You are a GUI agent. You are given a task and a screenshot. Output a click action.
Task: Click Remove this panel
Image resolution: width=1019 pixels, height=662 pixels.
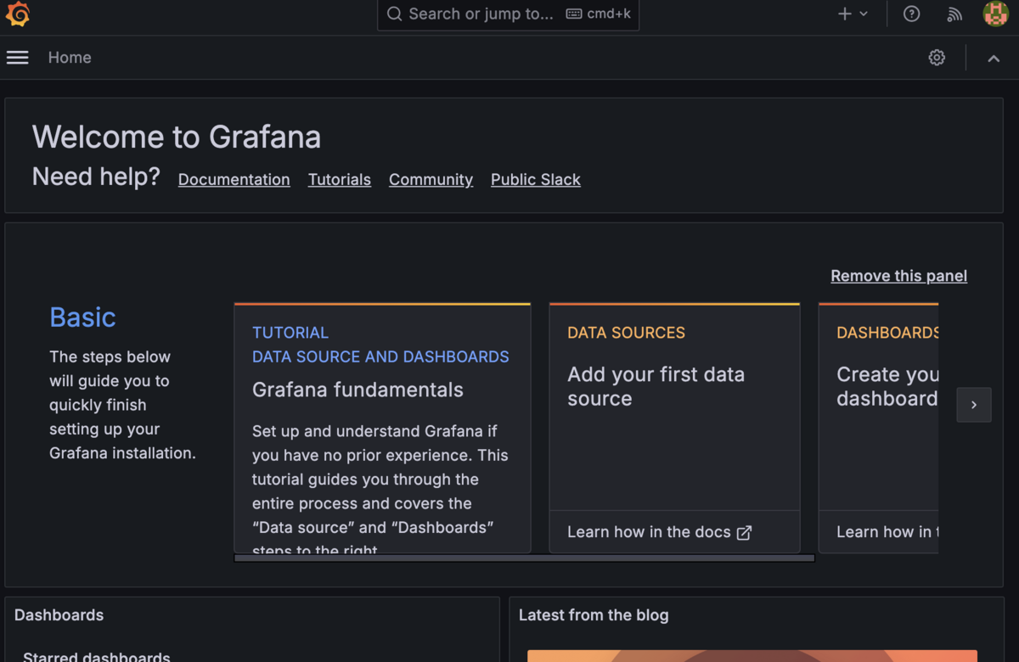[x=898, y=276]
